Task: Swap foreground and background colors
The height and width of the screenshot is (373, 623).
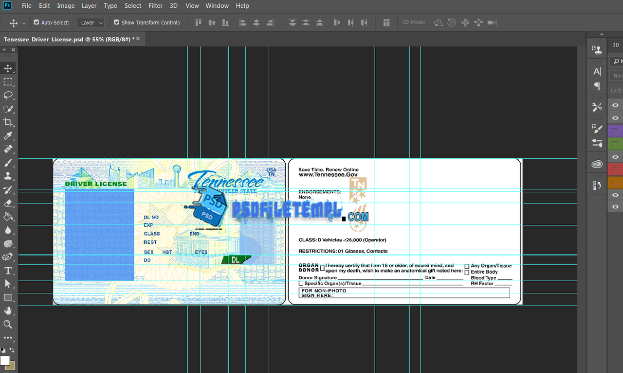Action: click(12, 350)
